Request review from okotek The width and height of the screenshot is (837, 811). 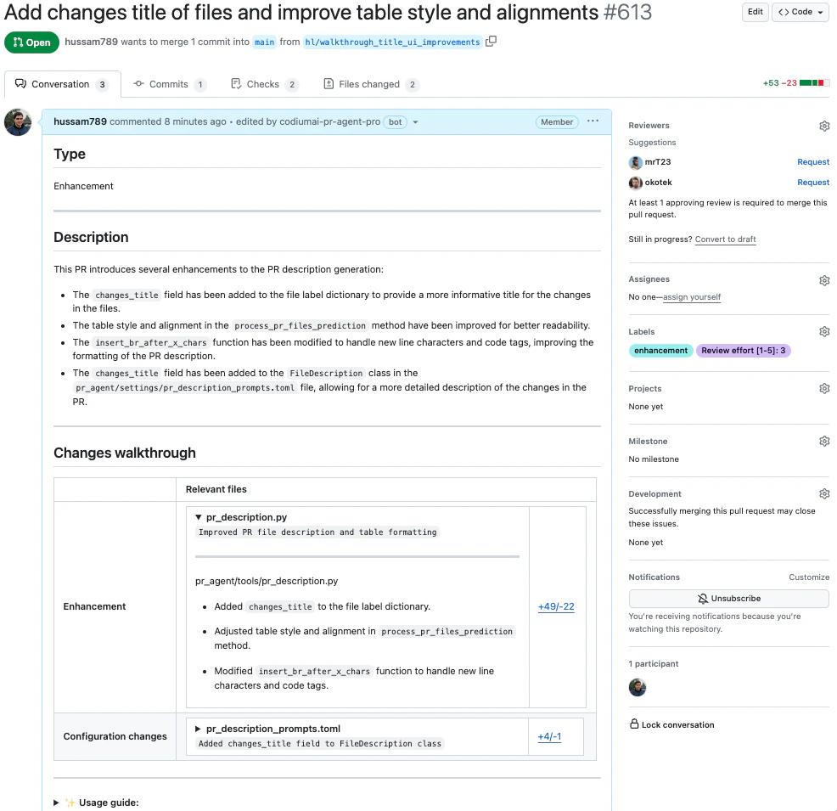tap(813, 182)
